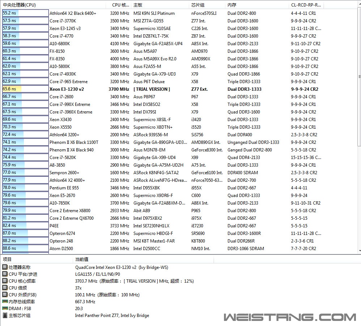Click the CL-RCD-RP-R timing column header
This screenshot has height=326, width=361.
(306, 5)
